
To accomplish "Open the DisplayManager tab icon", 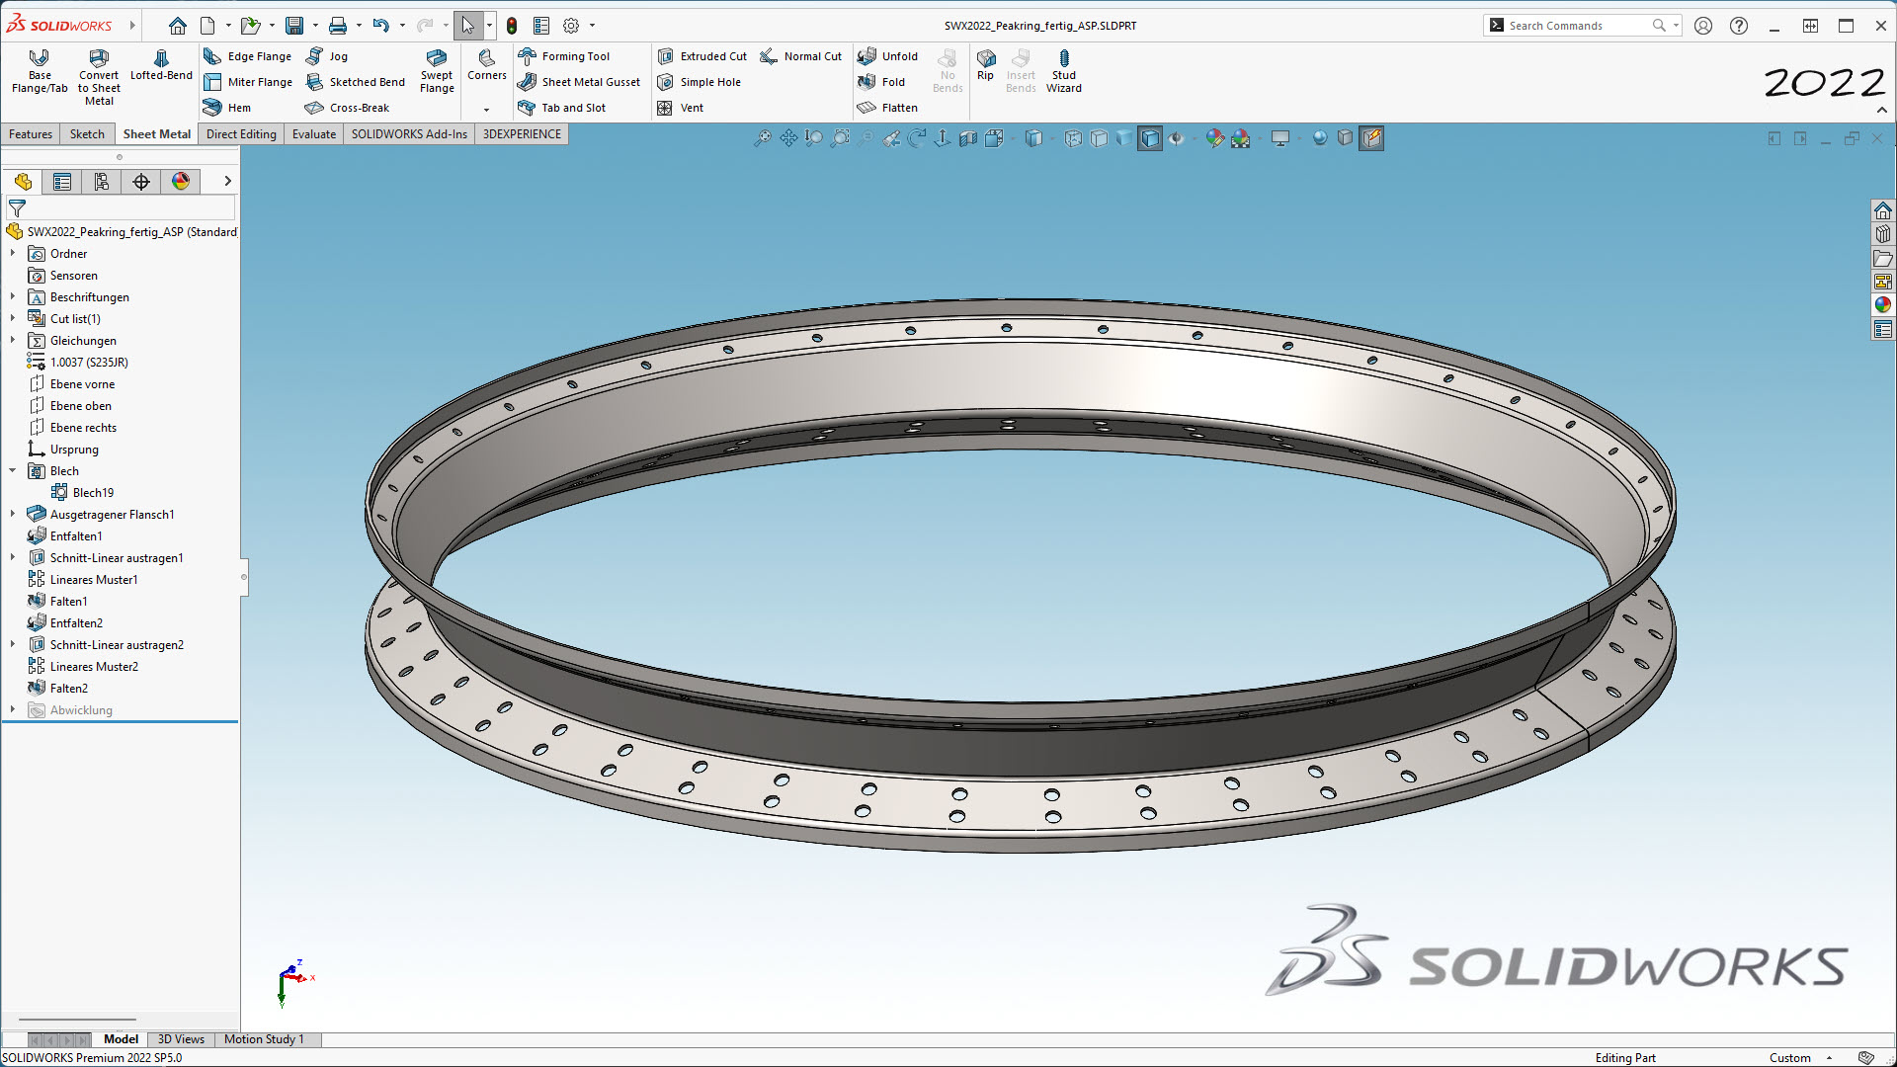I will tap(181, 182).
